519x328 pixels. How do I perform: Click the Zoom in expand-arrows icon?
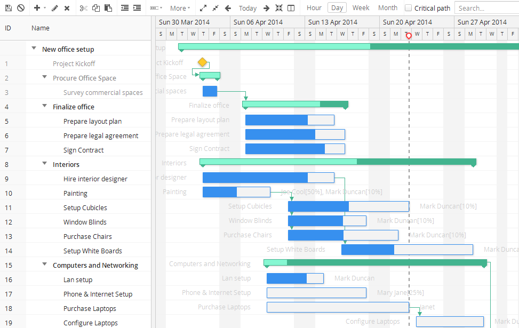pyautogui.click(x=203, y=8)
